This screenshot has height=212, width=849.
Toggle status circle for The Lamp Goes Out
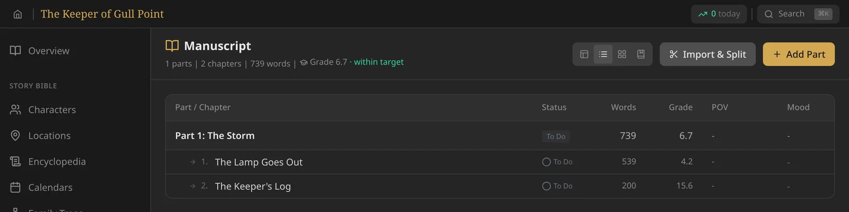[x=547, y=162]
